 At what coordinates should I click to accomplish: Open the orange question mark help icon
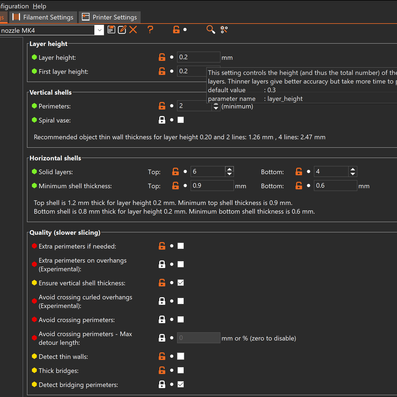click(150, 29)
